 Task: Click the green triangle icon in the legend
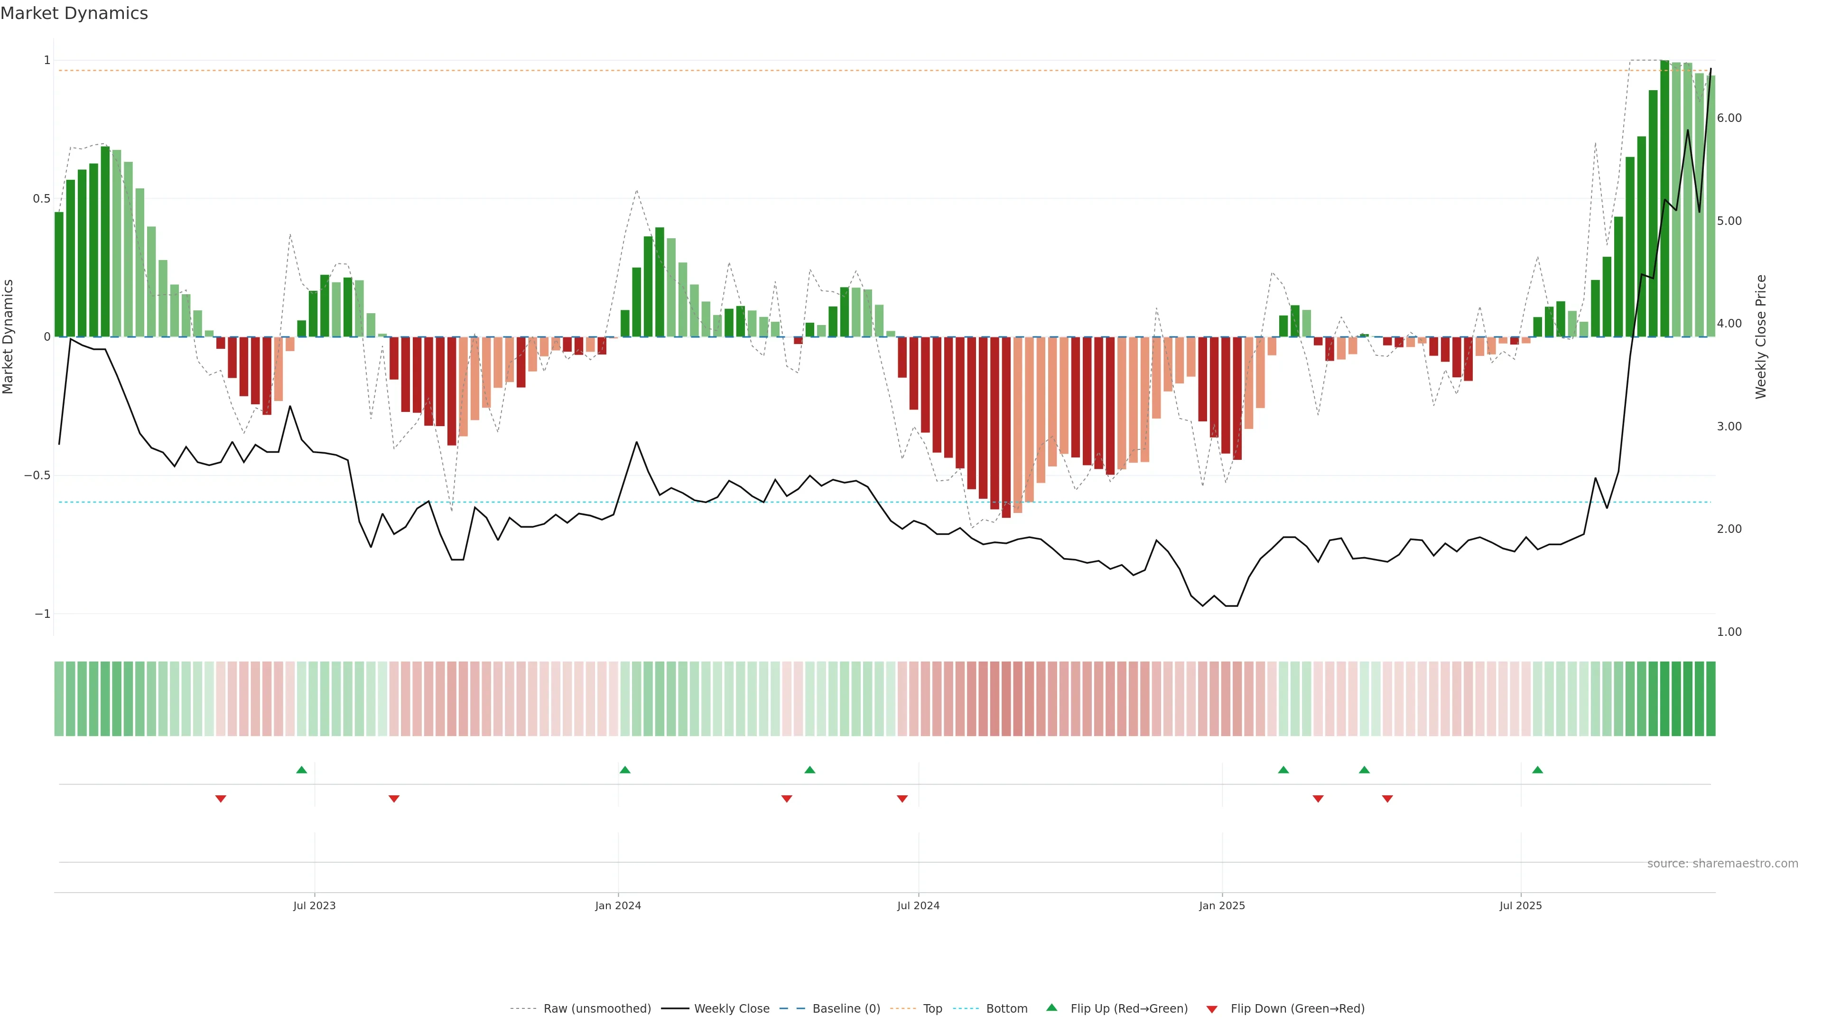pyautogui.click(x=1052, y=1007)
